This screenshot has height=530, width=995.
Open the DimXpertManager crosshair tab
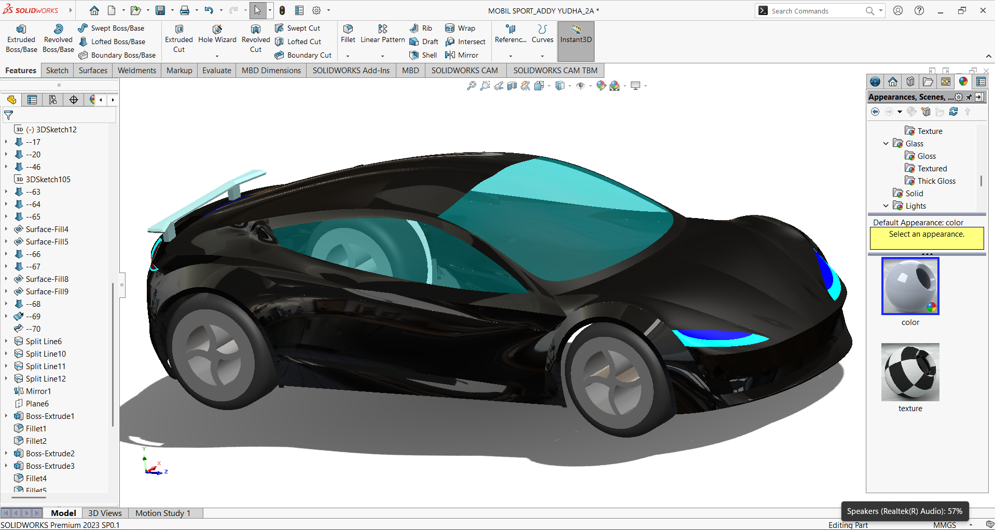pyautogui.click(x=74, y=100)
